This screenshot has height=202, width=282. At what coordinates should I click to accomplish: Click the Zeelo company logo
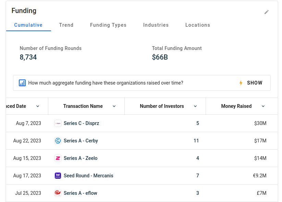point(58,158)
